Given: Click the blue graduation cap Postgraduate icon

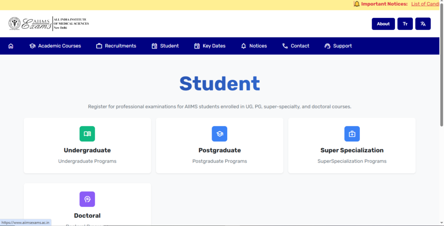Looking at the screenshot, I should pos(219,134).
